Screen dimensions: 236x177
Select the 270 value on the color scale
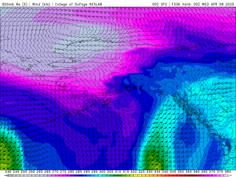(x=55, y=172)
